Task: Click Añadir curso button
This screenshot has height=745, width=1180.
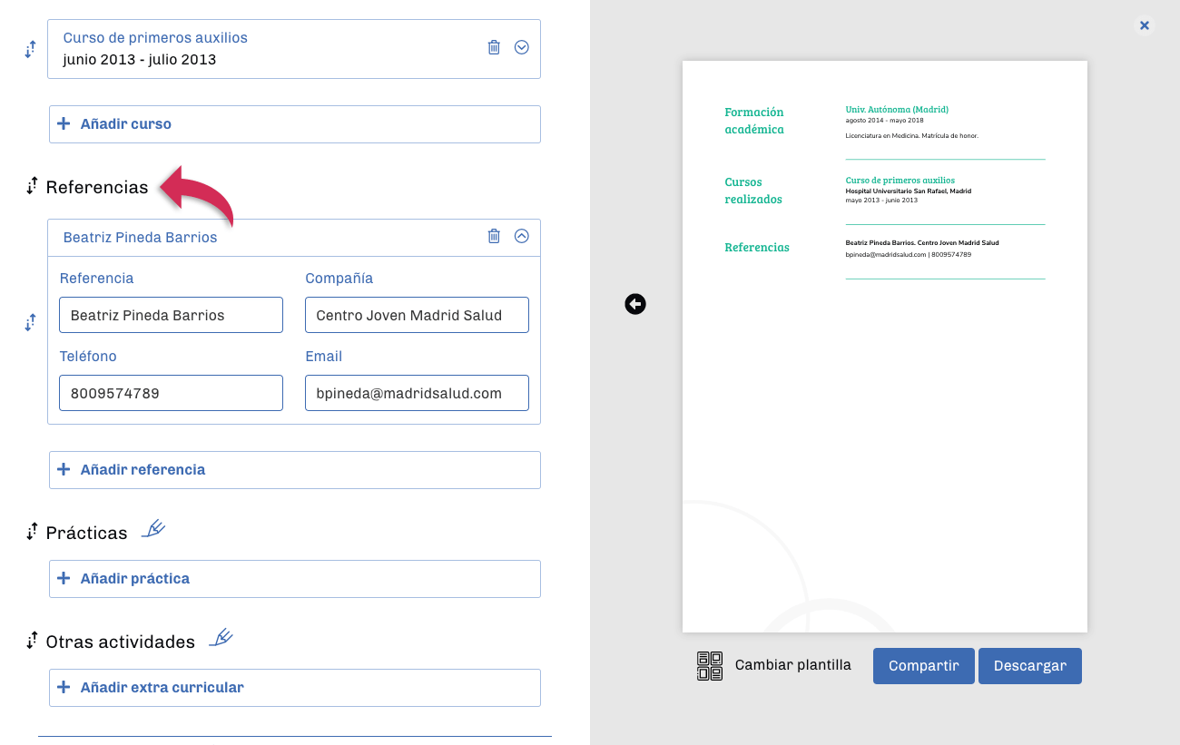Action: [x=295, y=124]
